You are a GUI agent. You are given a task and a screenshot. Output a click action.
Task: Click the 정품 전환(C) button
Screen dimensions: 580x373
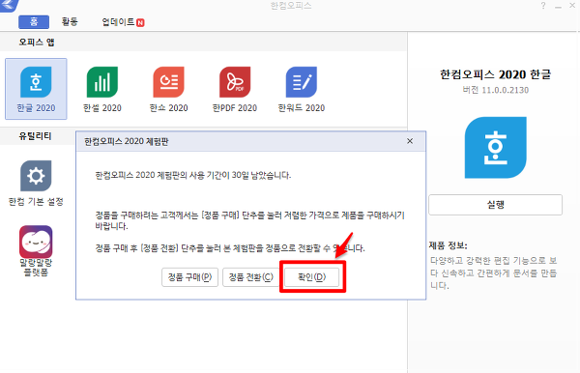(x=250, y=277)
